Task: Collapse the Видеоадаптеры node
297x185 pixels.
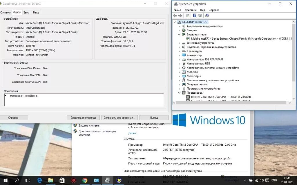Action: tap(179, 34)
